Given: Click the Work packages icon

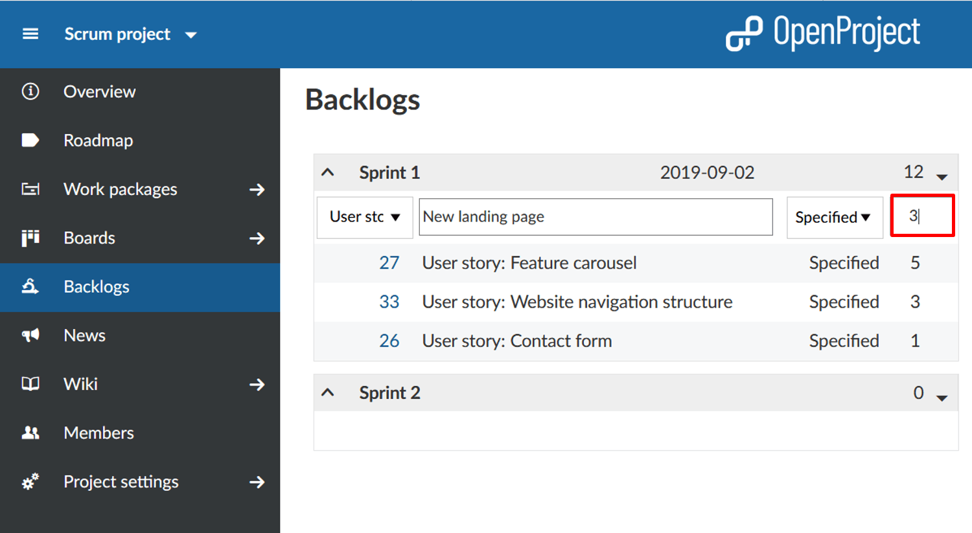Looking at the screenshot, I should pos(30,188).
